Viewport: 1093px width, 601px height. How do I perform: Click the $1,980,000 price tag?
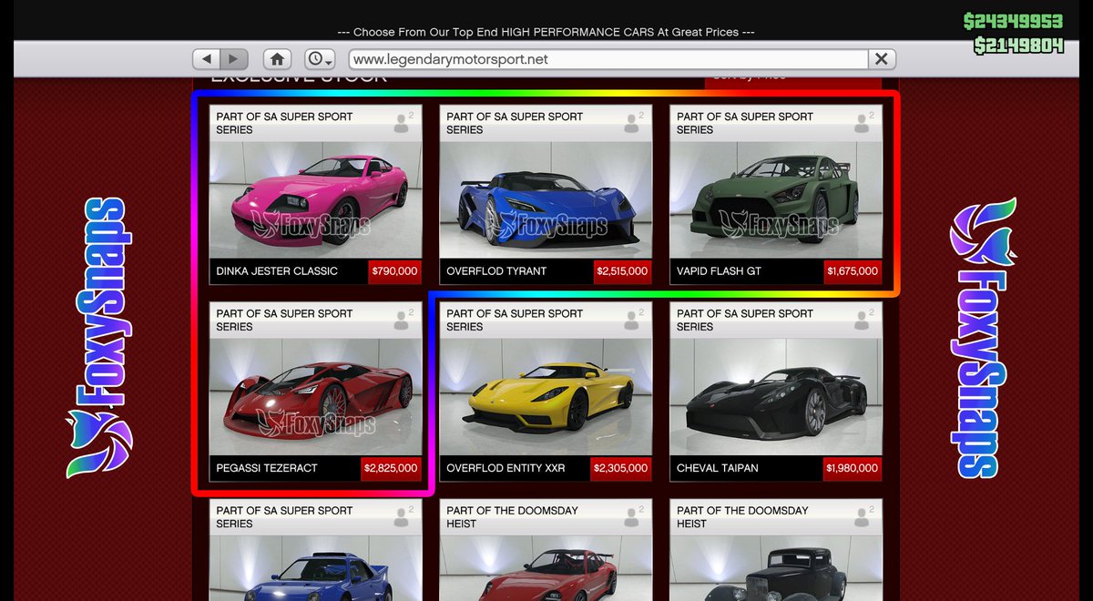click(853, 468)
